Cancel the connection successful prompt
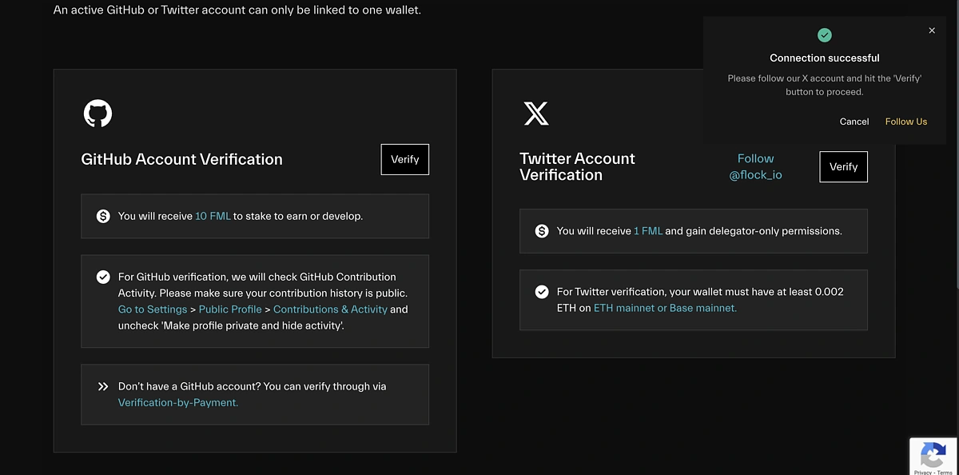The image size is (959, 475). [x=854, y=122]
